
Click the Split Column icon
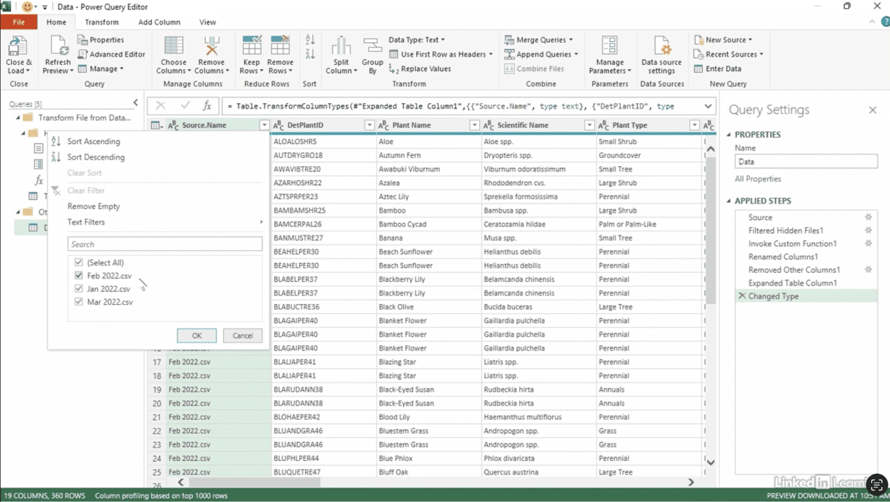[341, 46]
